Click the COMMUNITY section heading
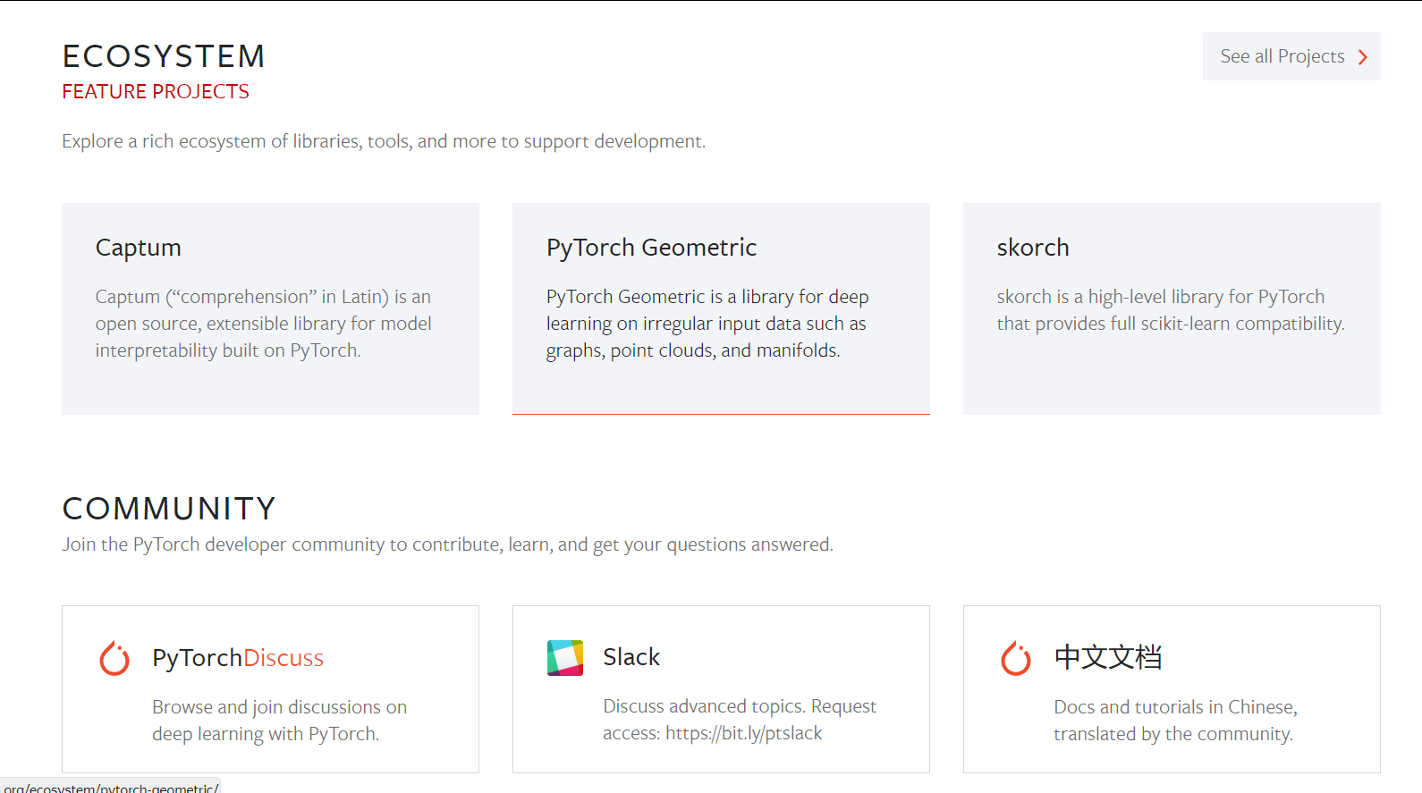 169,509
